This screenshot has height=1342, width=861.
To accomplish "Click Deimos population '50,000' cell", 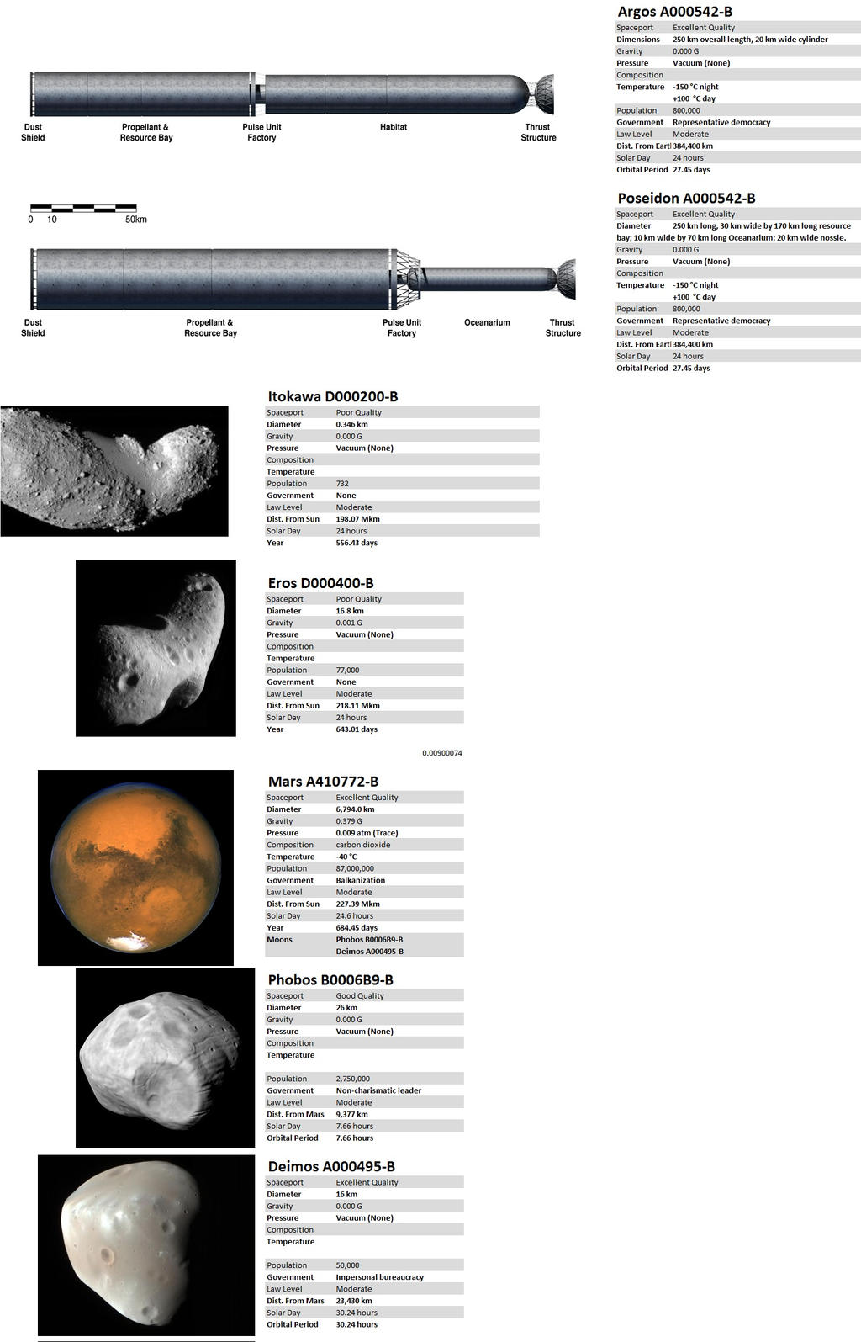I will pyautogui.click(x=347, y=1265).
